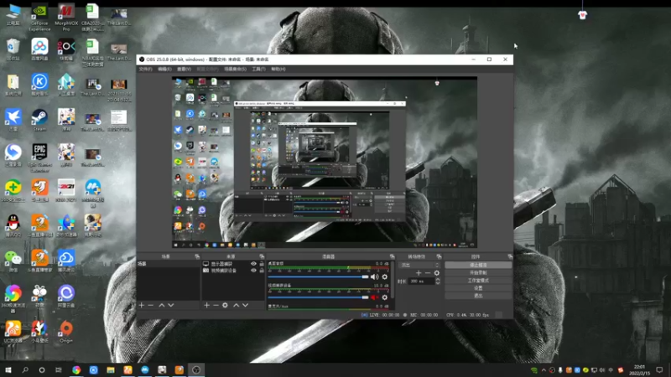The width and height of the screenshot is (671, 377).
Task: Remove the selected source with the minus icon
Action: tap(216, 305)
